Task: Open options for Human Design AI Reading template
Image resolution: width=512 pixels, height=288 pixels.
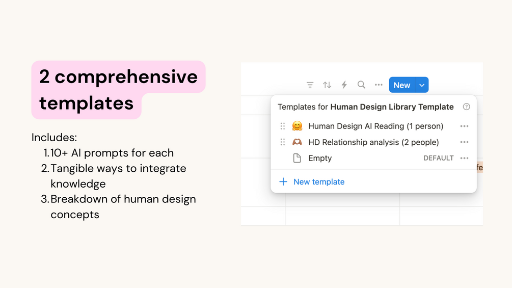Action: 464,126
